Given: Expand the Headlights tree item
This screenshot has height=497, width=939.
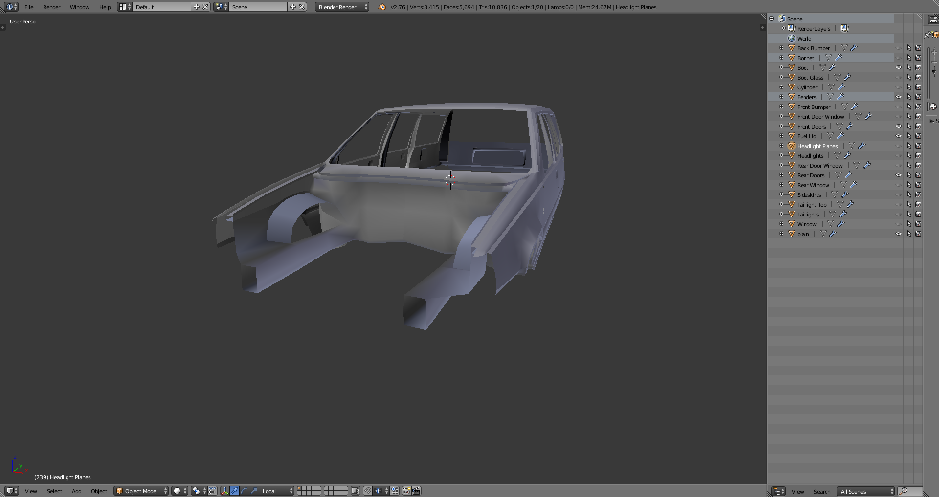Looking at the screenshot, I should coord(782,155).
